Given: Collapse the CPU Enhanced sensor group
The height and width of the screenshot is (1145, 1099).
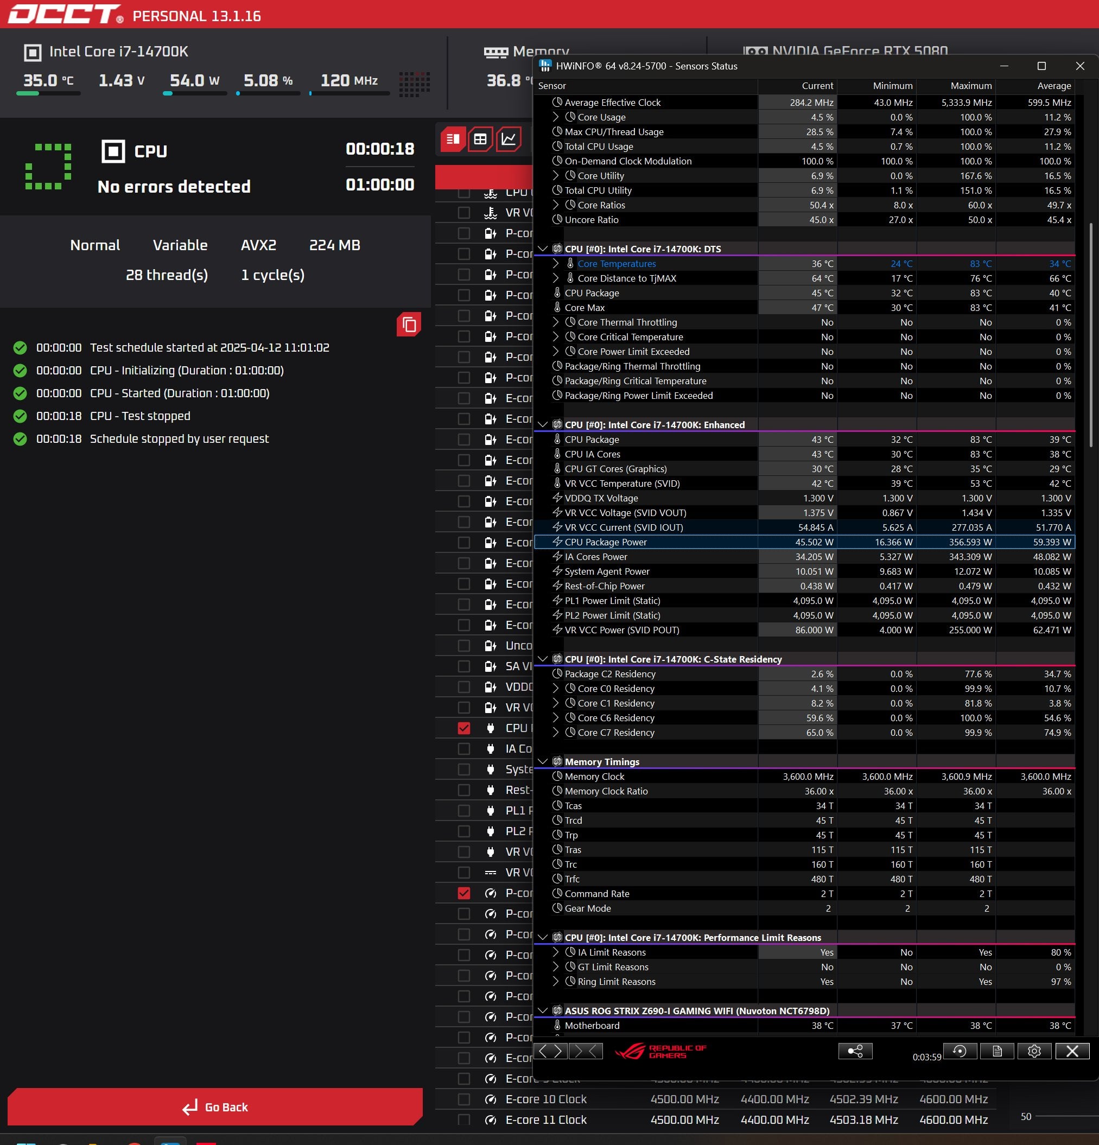Looking at the screenshot, I should click(x=542, y=425).
